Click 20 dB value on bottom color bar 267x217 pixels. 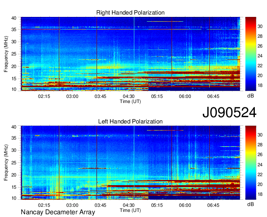(x=260, y=184)
